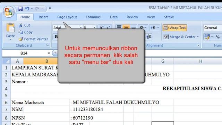Open the font size dropdown showing 8
This screenshot has width=222, height=125.
94,27
